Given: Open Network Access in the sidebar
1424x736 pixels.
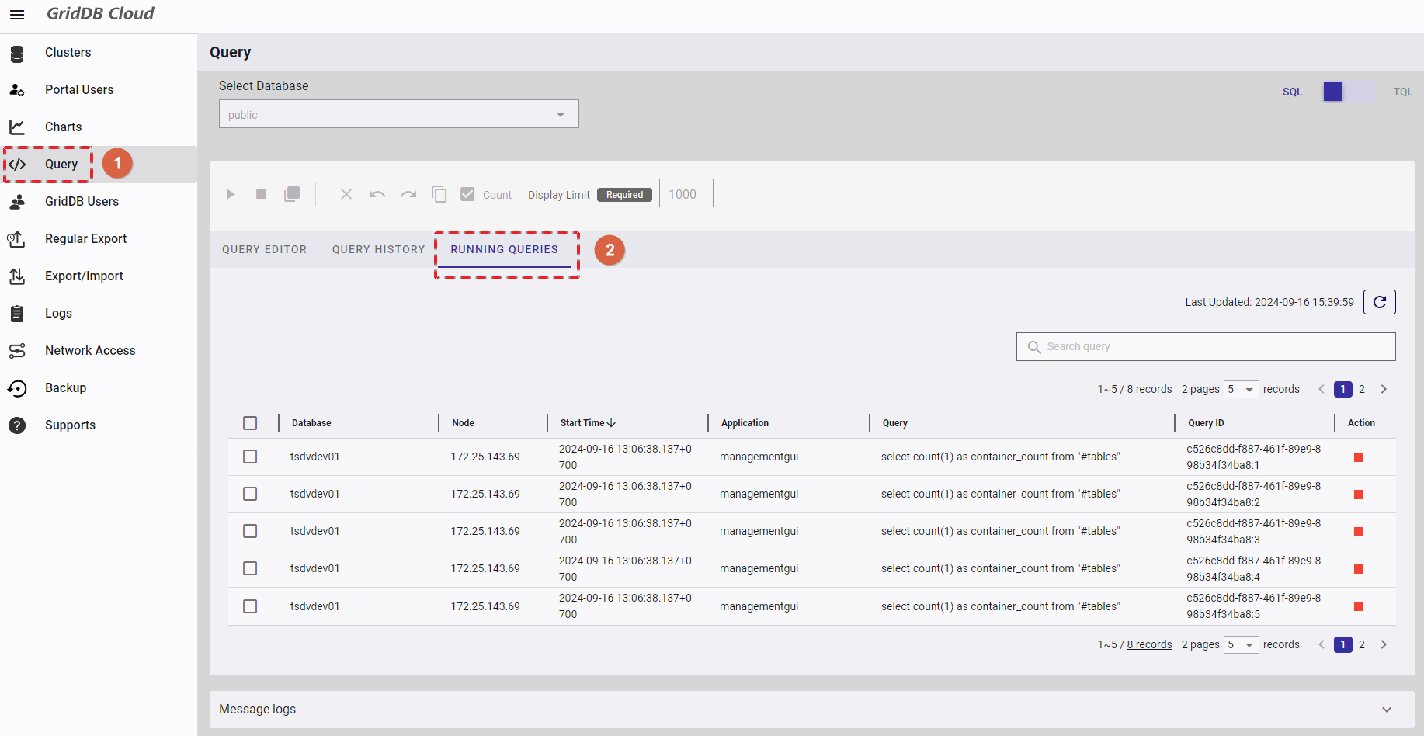Looking at the screenshot, I should (x=90, y=350).
